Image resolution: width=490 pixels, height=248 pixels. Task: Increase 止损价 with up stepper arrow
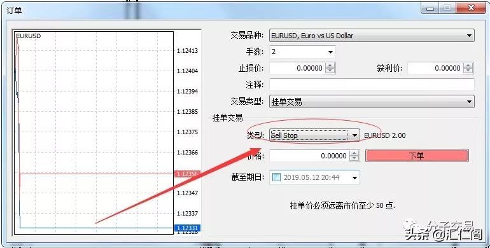[x=330, y=65]
